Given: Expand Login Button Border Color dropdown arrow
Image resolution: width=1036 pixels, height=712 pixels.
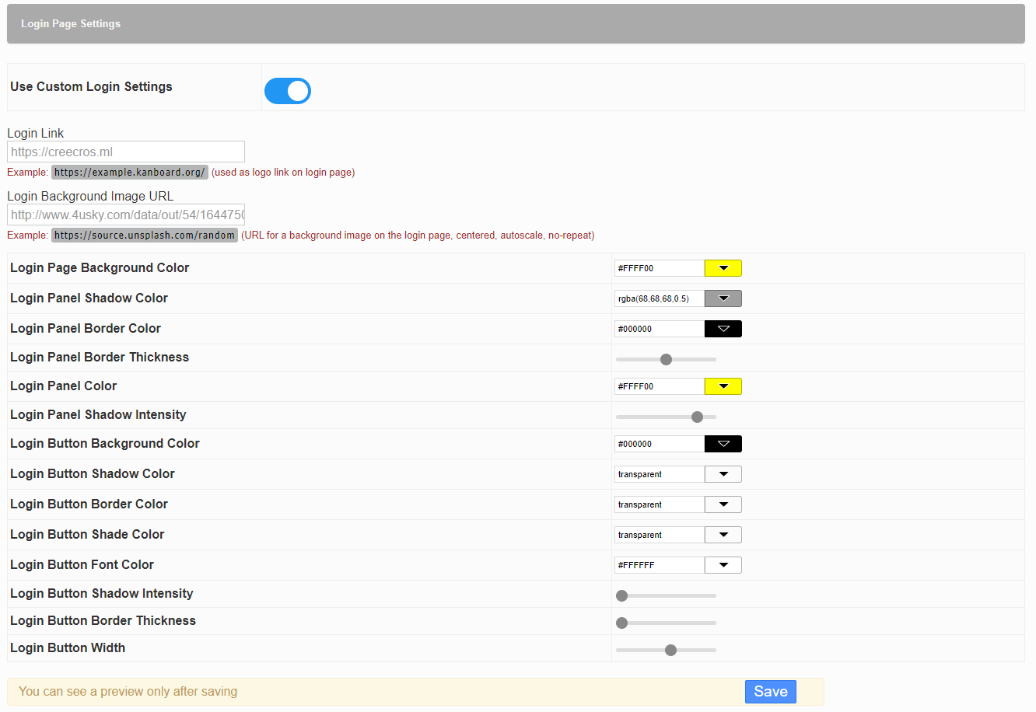Looking at the screenshot, I should pos(723,504).
